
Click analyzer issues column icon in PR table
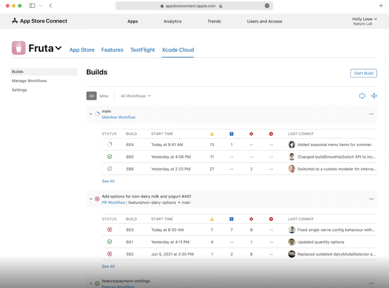(231, 219)
